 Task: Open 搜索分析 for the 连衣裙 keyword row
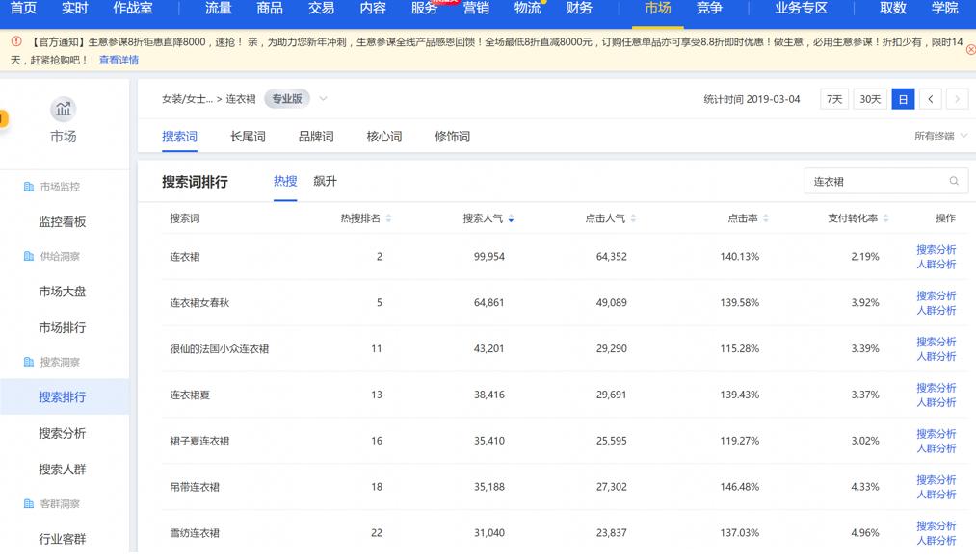tap(936, 249)
